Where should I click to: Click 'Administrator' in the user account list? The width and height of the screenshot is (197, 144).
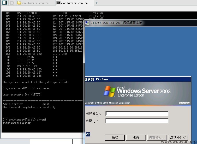pos(13,104)
